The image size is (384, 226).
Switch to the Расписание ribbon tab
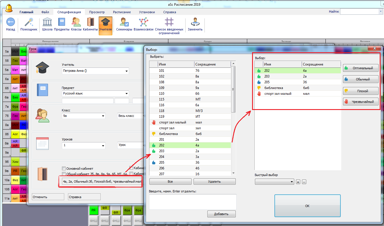point(122,12)
